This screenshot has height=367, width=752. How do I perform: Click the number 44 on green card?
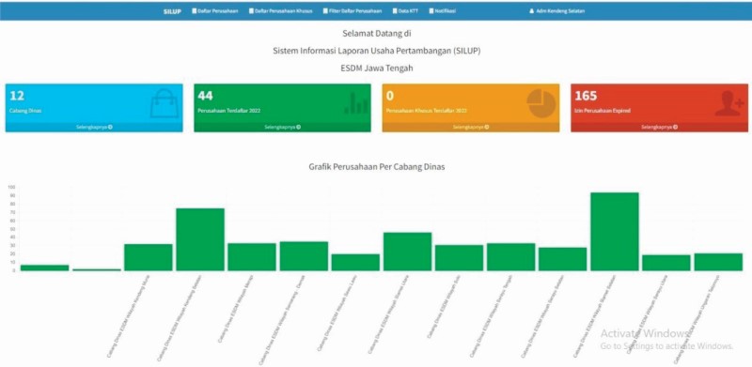coord(205,96)
